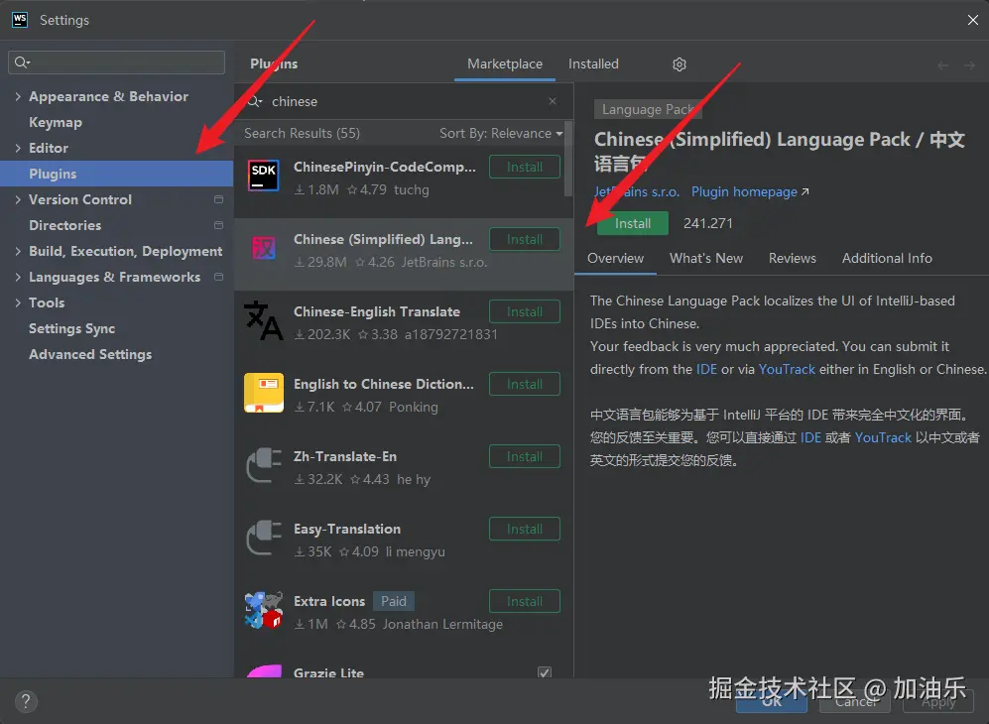Open the help question mark button

coord(25,701)
